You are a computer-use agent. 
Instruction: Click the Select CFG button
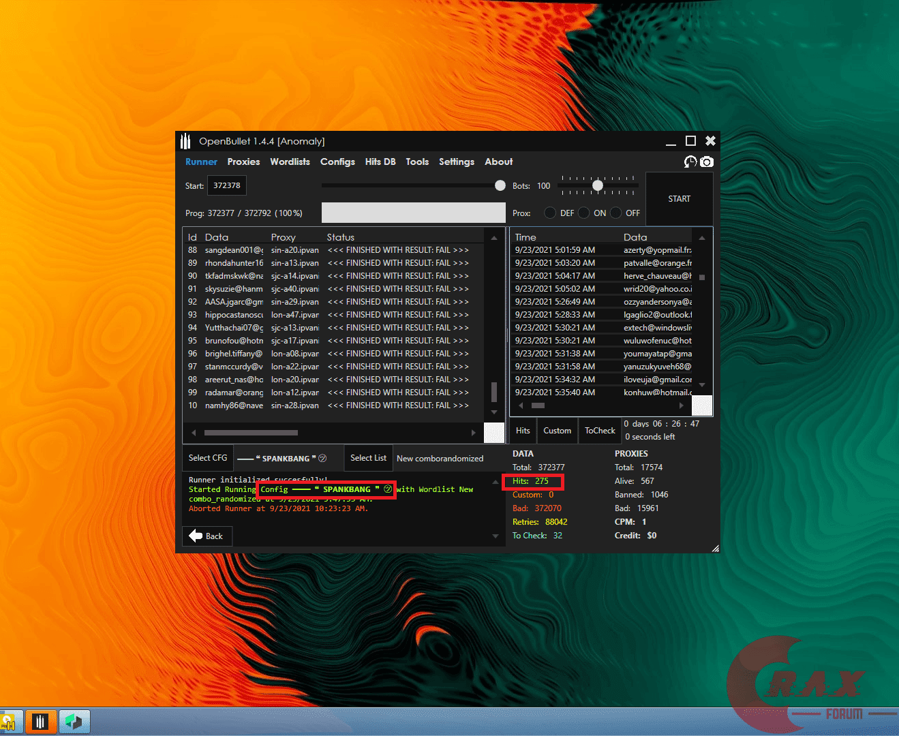click(x=207, y=458)
